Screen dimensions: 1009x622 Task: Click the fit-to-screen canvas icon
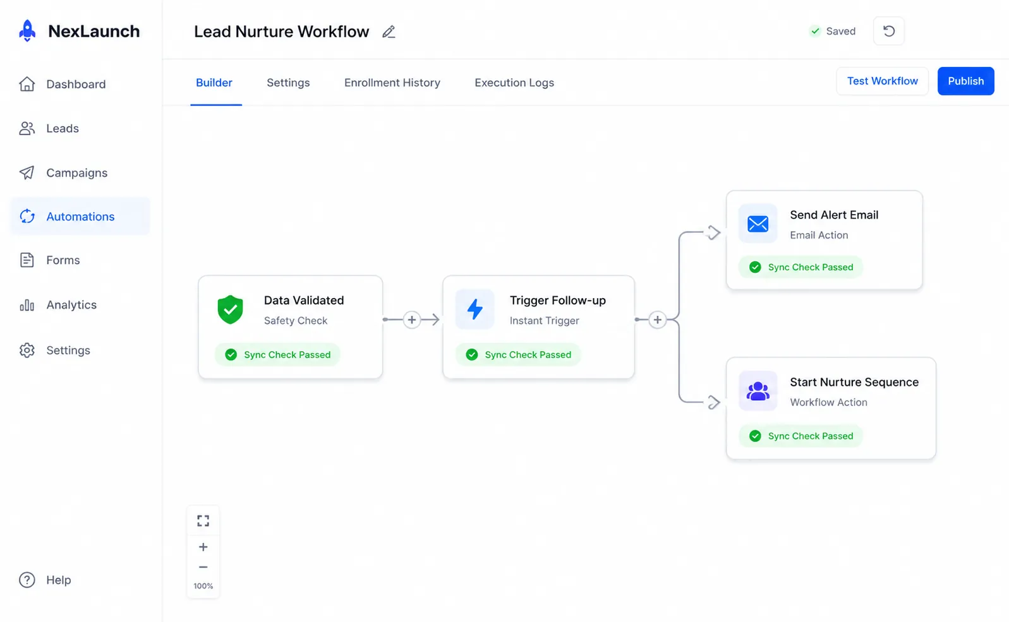click(203, 521)
